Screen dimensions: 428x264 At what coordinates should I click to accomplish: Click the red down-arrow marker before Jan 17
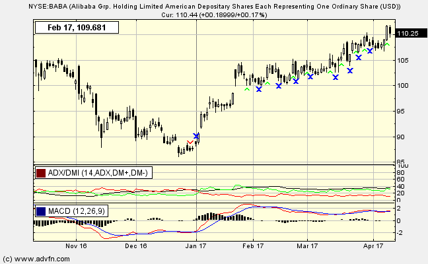pyautogui.click(x=190, y=143)
